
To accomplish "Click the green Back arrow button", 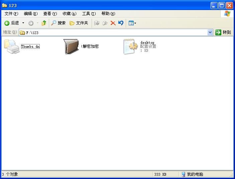I will (x=7, y=23).
